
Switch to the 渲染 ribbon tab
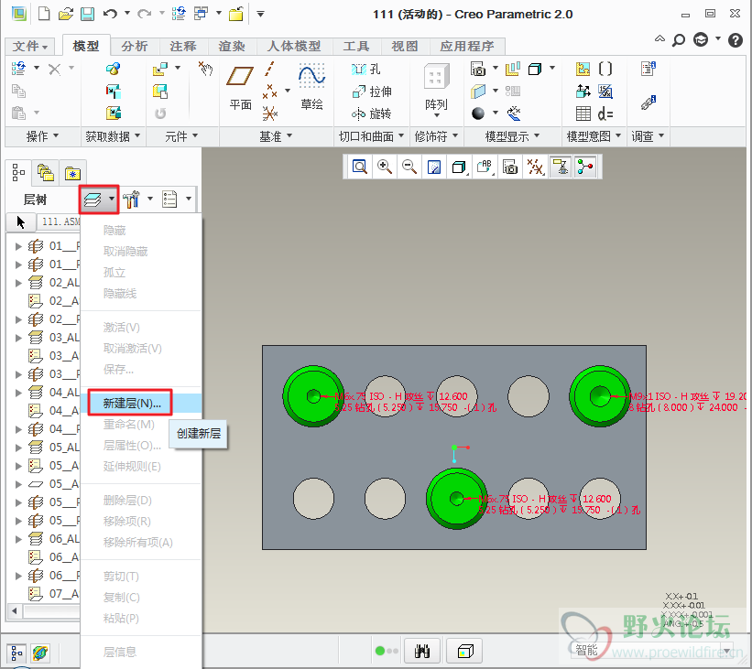[x=232, y=46]
